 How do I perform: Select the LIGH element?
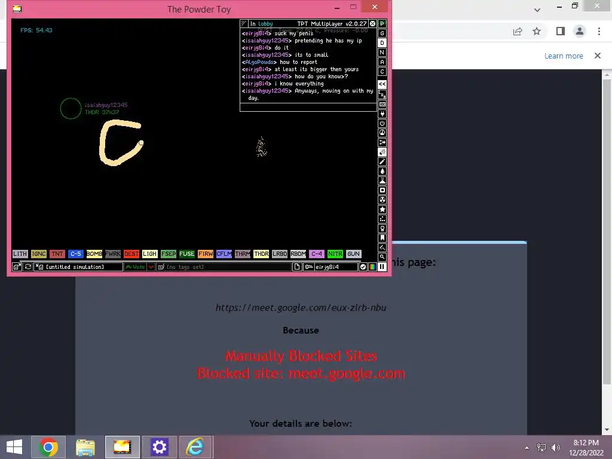coord(150,253)
